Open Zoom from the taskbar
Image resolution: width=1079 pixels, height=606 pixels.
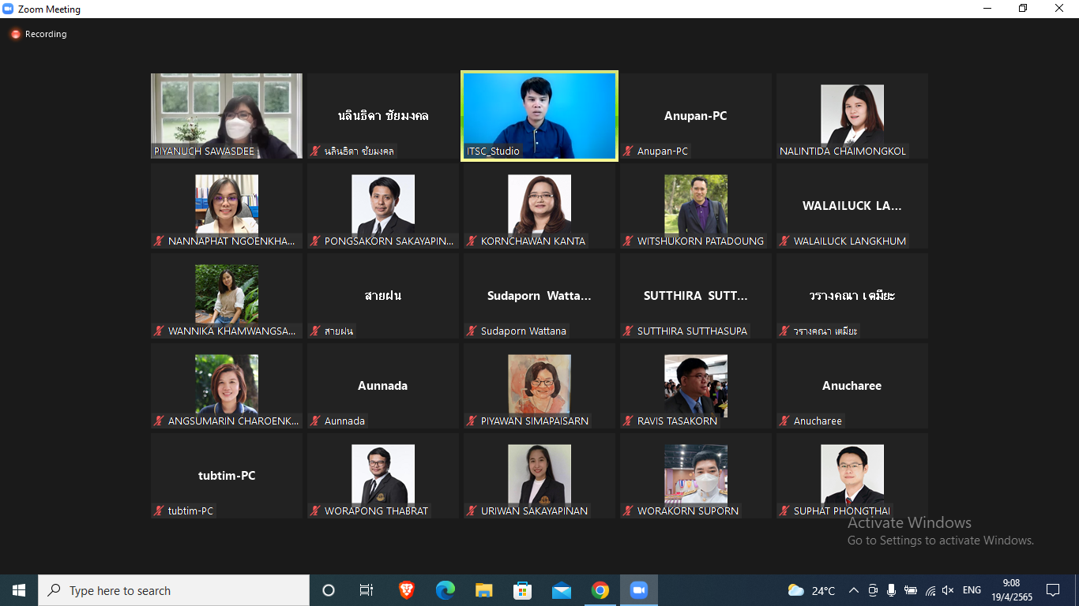[x=638, y=590]
